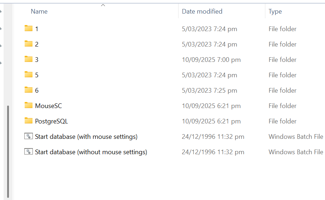This screenshot has height=200, width=325.
Task: Click the PostgreSQL folder icon
Action: point(29,121)
